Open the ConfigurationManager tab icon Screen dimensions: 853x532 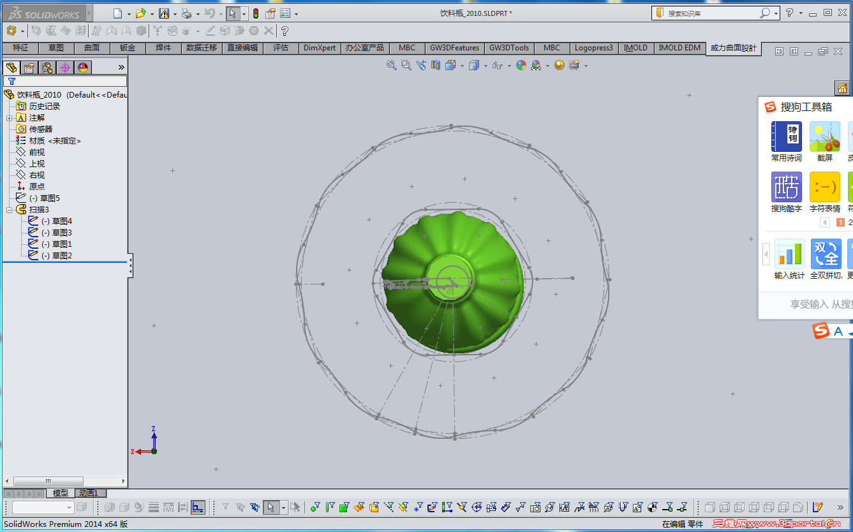click(x=47, y=68)
